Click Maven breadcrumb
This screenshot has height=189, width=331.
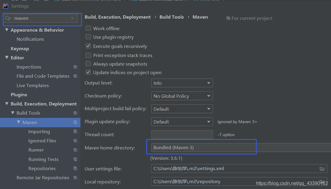[200, 17]
